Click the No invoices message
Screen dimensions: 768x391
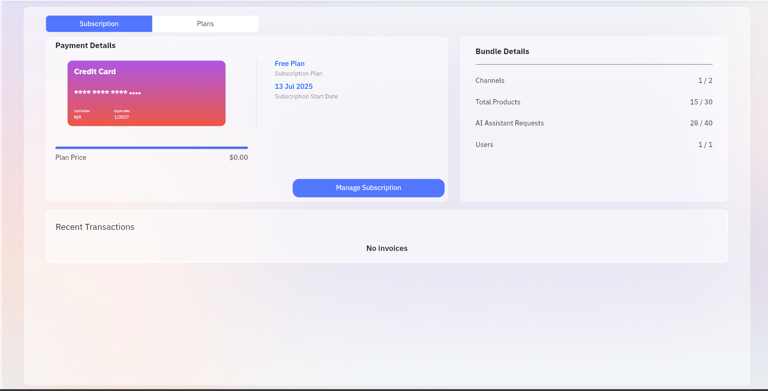pyautogui.click(x=387, y=248)
